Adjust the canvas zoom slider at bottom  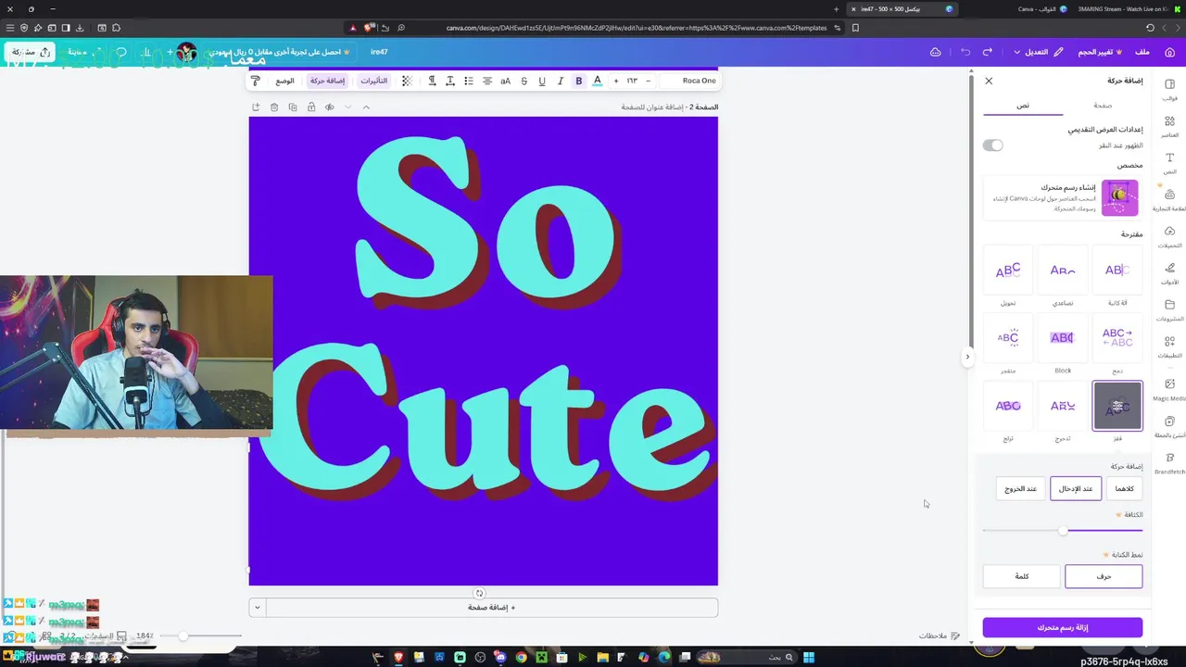[x=202, y=636]
